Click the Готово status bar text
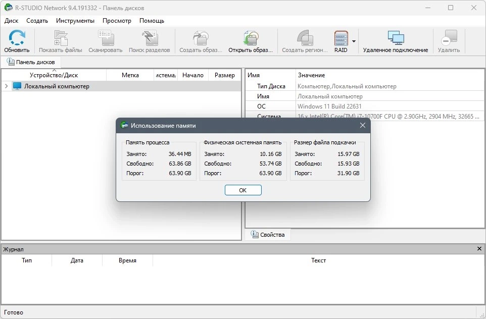Screen dimensions: 486x319 14,312
